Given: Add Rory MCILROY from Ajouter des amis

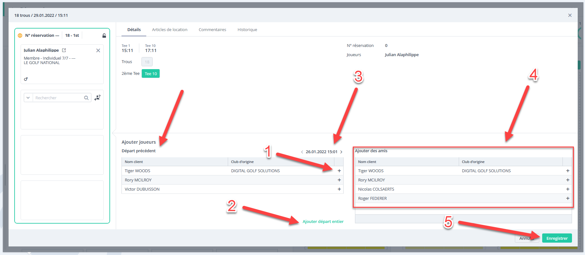Looking at the screenshot, I should 568,180.
